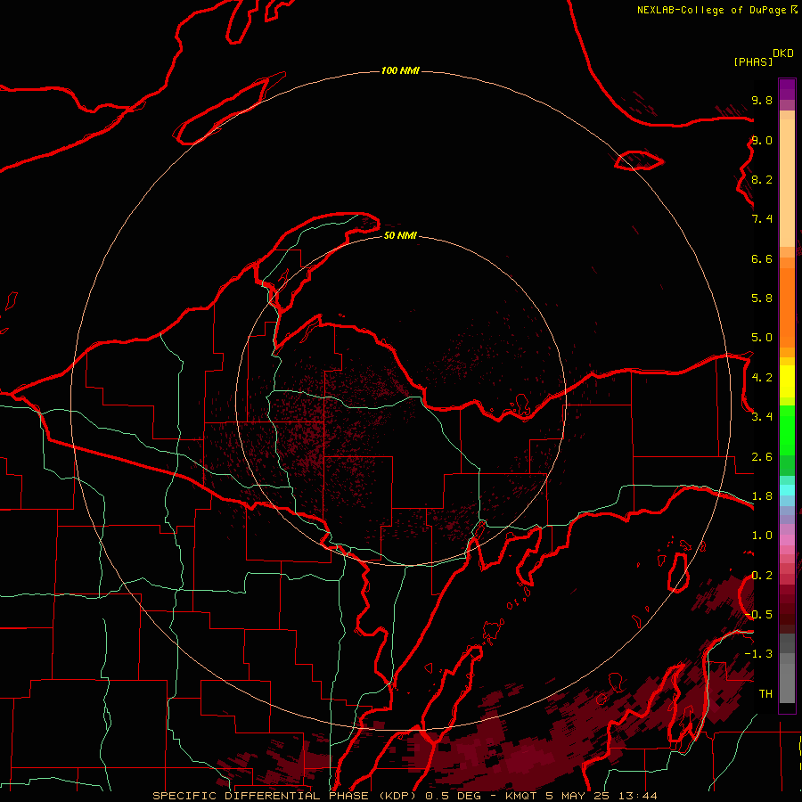The height and width of the screenshot is (802, 802).
Task: Click the -0.5 value on the scale
Action: [x=758, y=615]
